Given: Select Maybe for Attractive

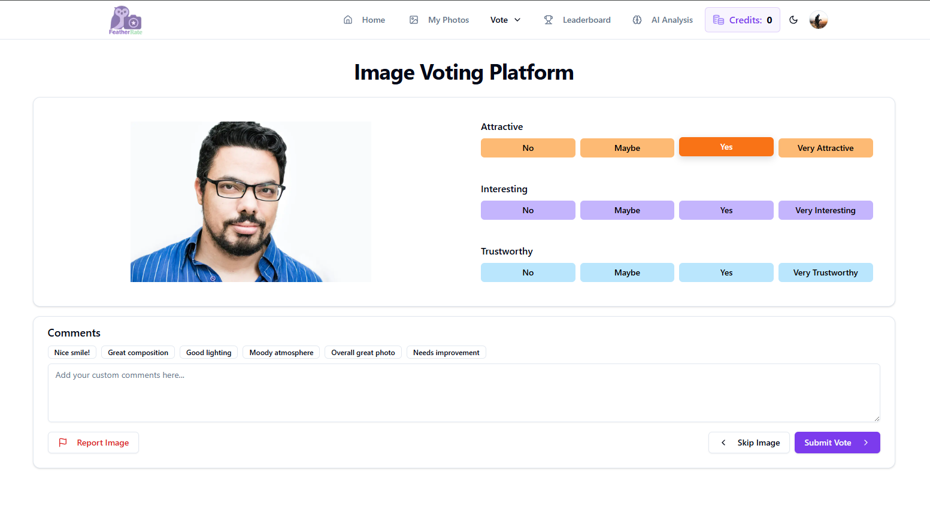Looking at the screenshot, I should tap(627, 148).
